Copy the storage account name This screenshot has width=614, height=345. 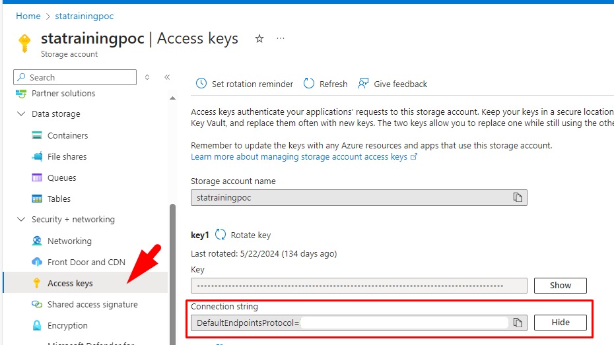click(518, 197)
